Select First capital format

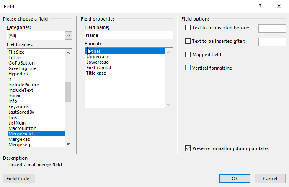click(98, 68)
